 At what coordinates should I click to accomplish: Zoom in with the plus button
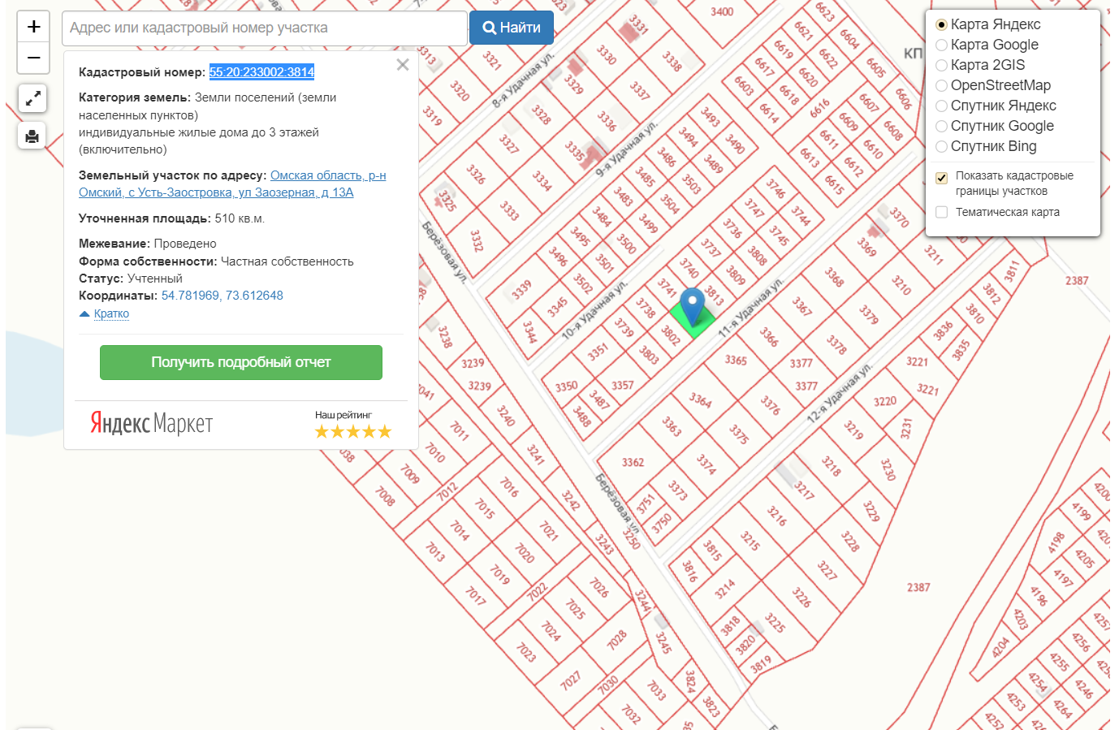33,27
